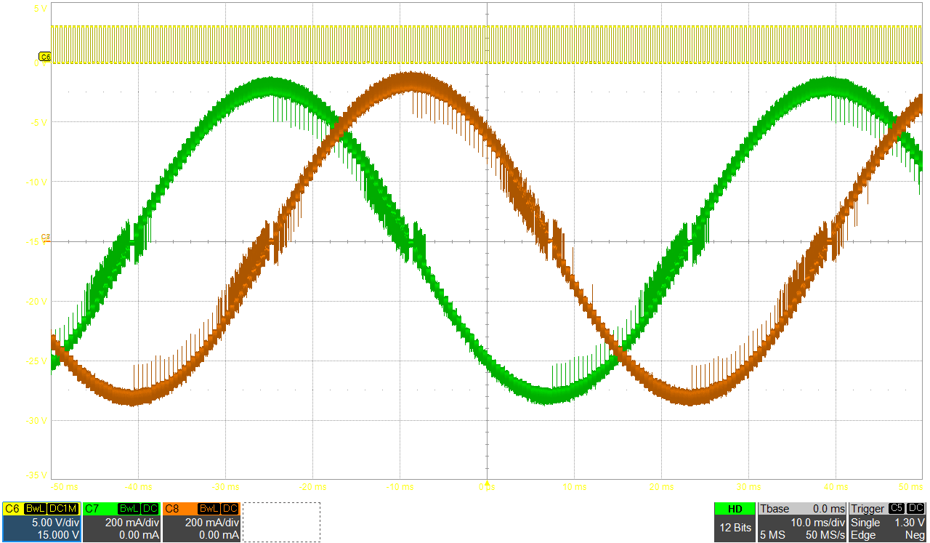Click the BwL badge in C7 descriptor
This screenshot has height=543, width=930.
(x=129, y=509)
